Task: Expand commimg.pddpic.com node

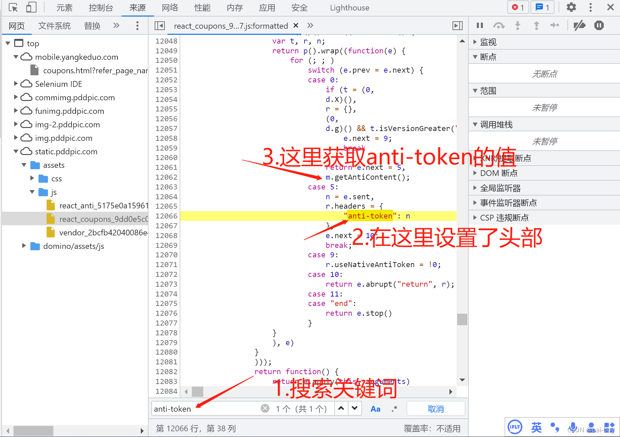Action: click(x=16, y=97)
